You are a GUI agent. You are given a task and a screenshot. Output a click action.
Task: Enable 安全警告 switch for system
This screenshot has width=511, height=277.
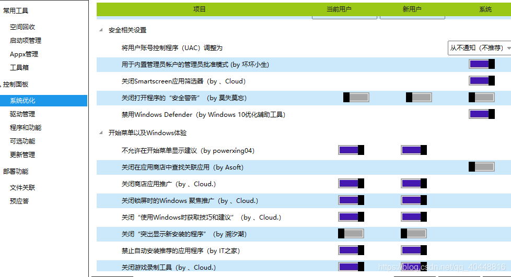coord(482,98)
